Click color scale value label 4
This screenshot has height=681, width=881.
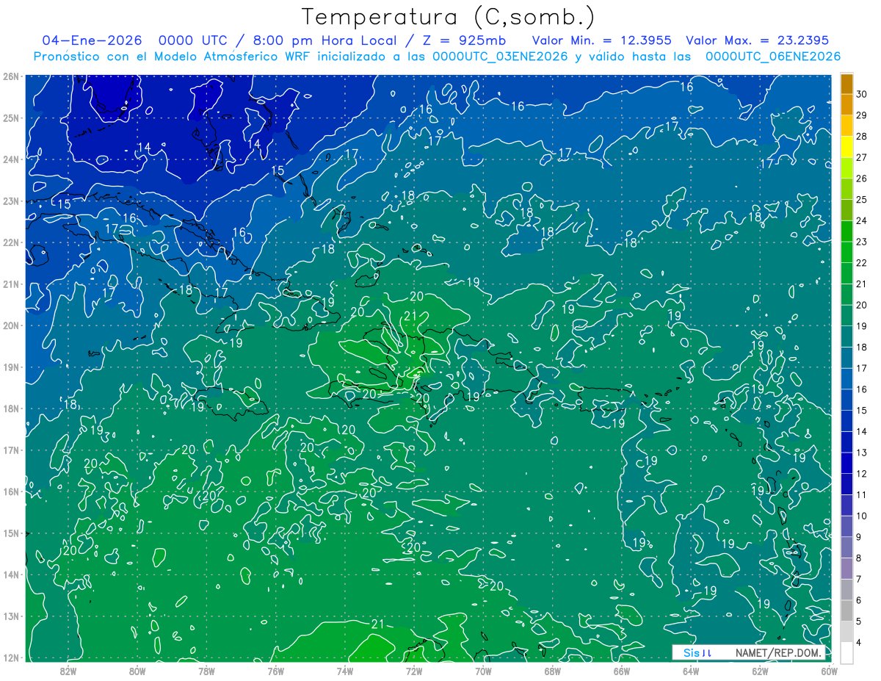pyautogui.click(x=859, y=643)
